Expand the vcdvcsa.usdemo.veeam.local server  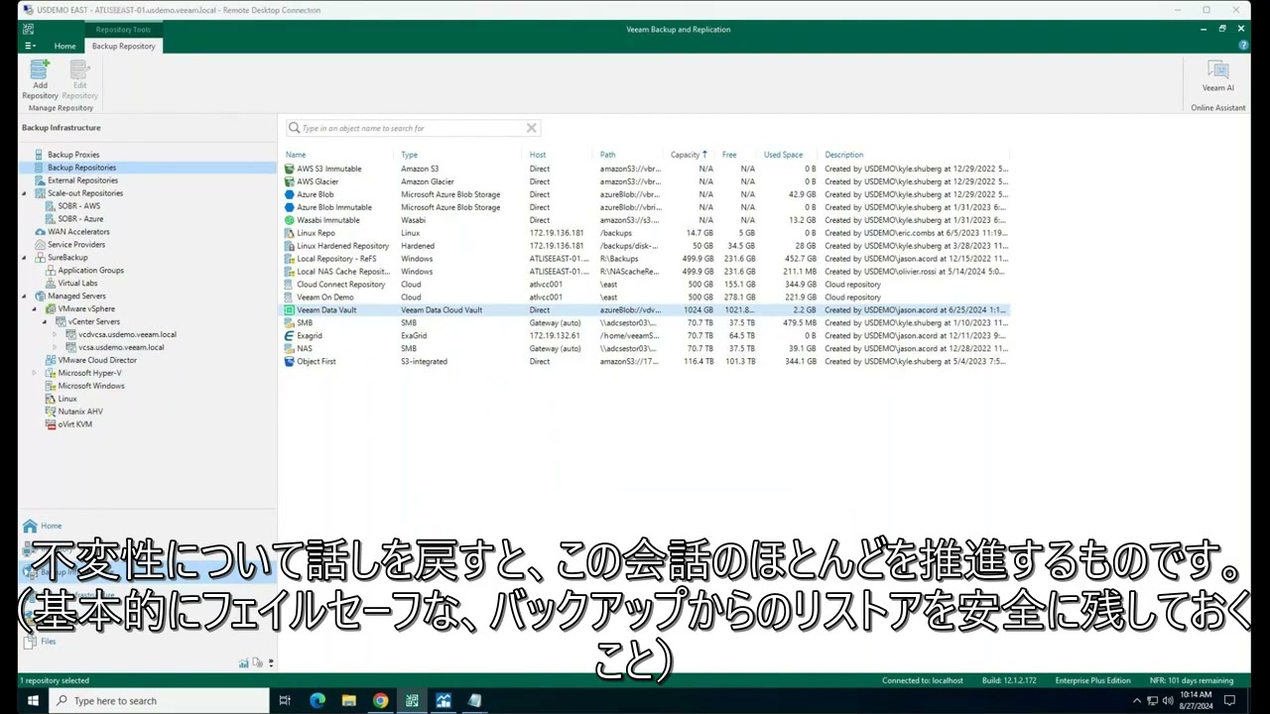tap(56, 335)
